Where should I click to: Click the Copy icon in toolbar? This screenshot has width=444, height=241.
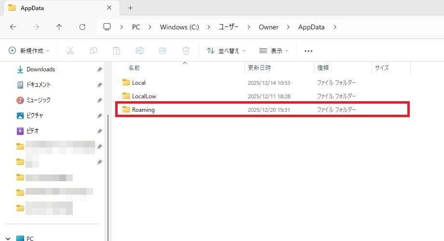point(94,51)
